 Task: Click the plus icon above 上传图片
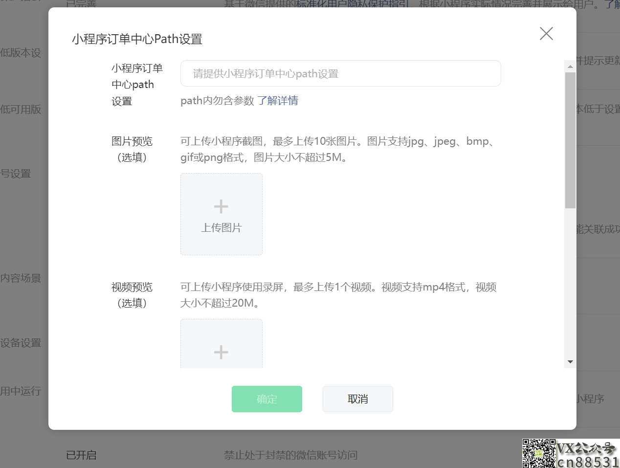[x=221, y=206]
